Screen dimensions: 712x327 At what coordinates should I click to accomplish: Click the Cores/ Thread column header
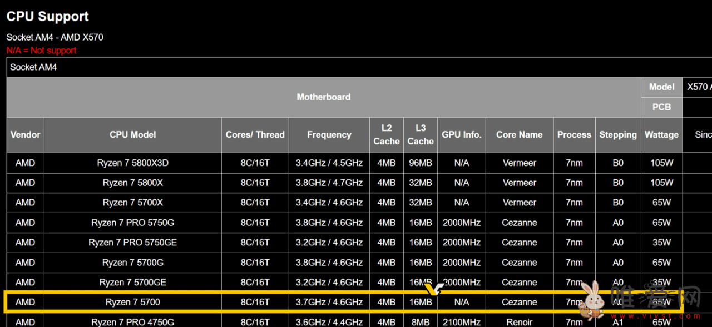[255, 135]
